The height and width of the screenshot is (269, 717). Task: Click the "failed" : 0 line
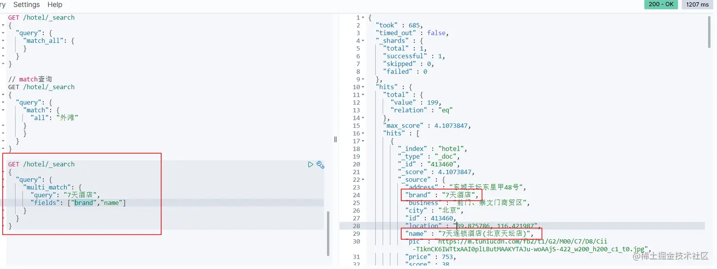(405, 72)
